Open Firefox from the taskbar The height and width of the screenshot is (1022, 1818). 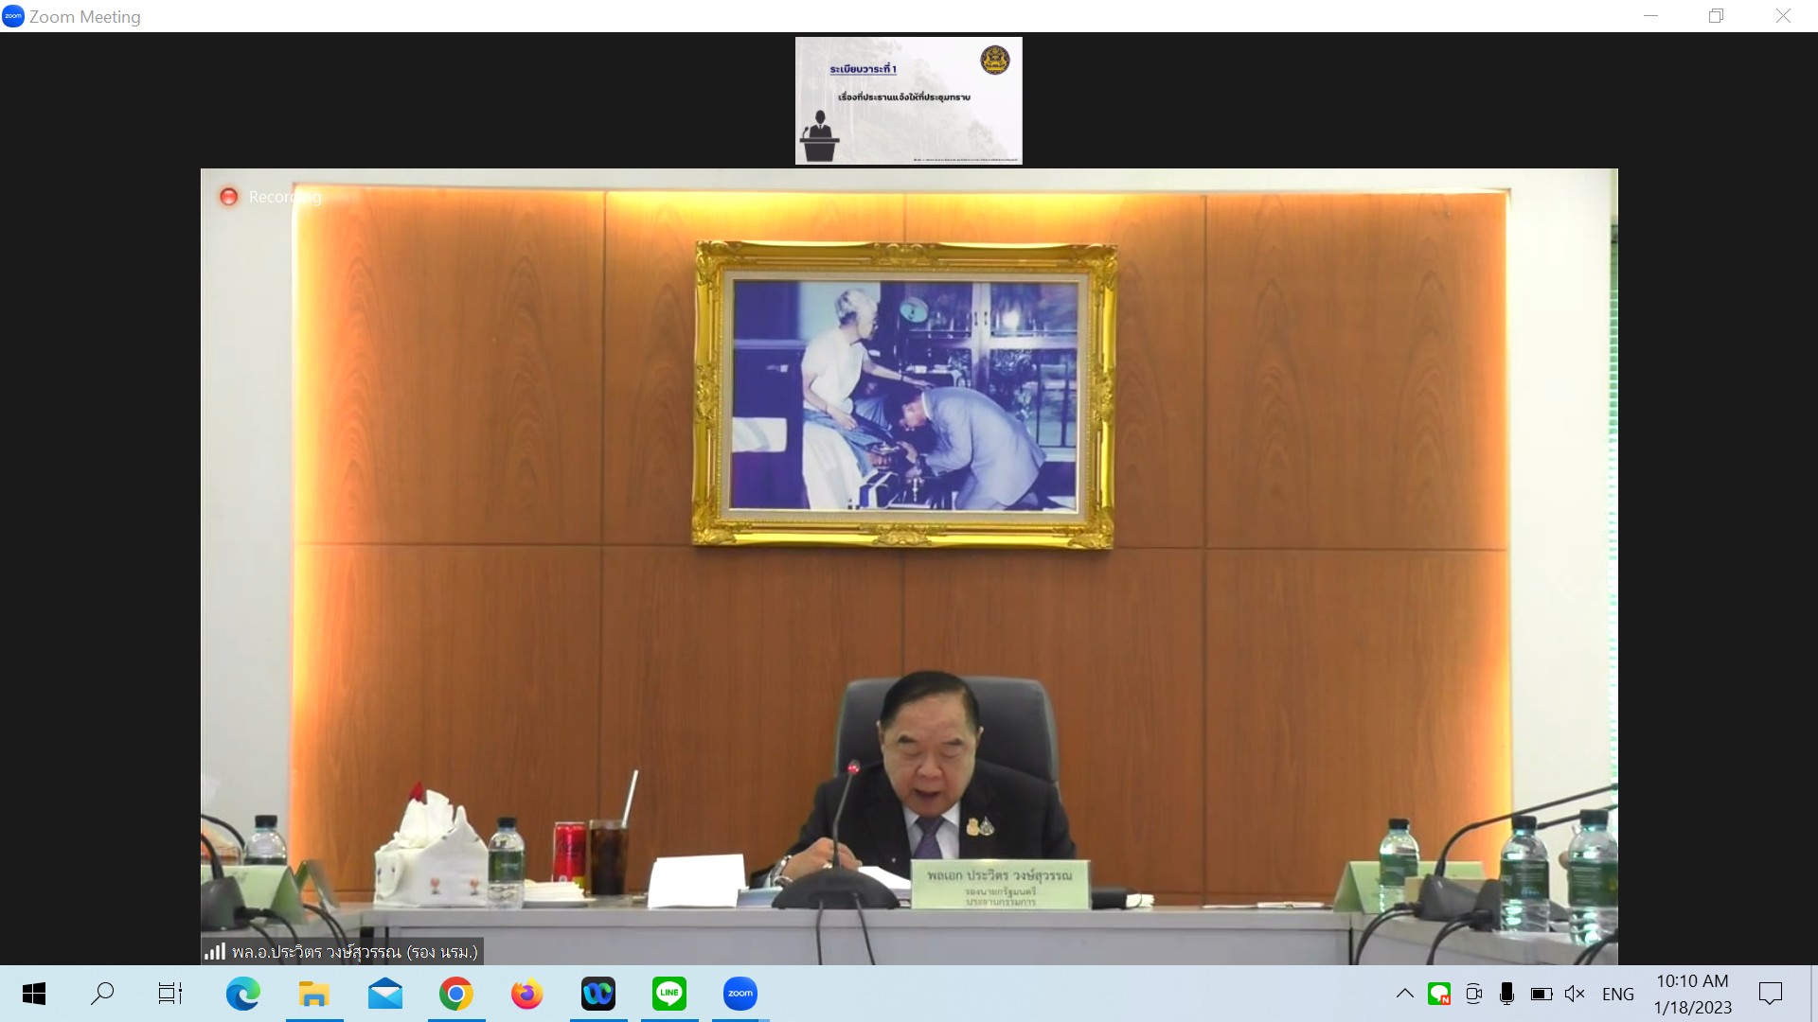coord(526,994)
